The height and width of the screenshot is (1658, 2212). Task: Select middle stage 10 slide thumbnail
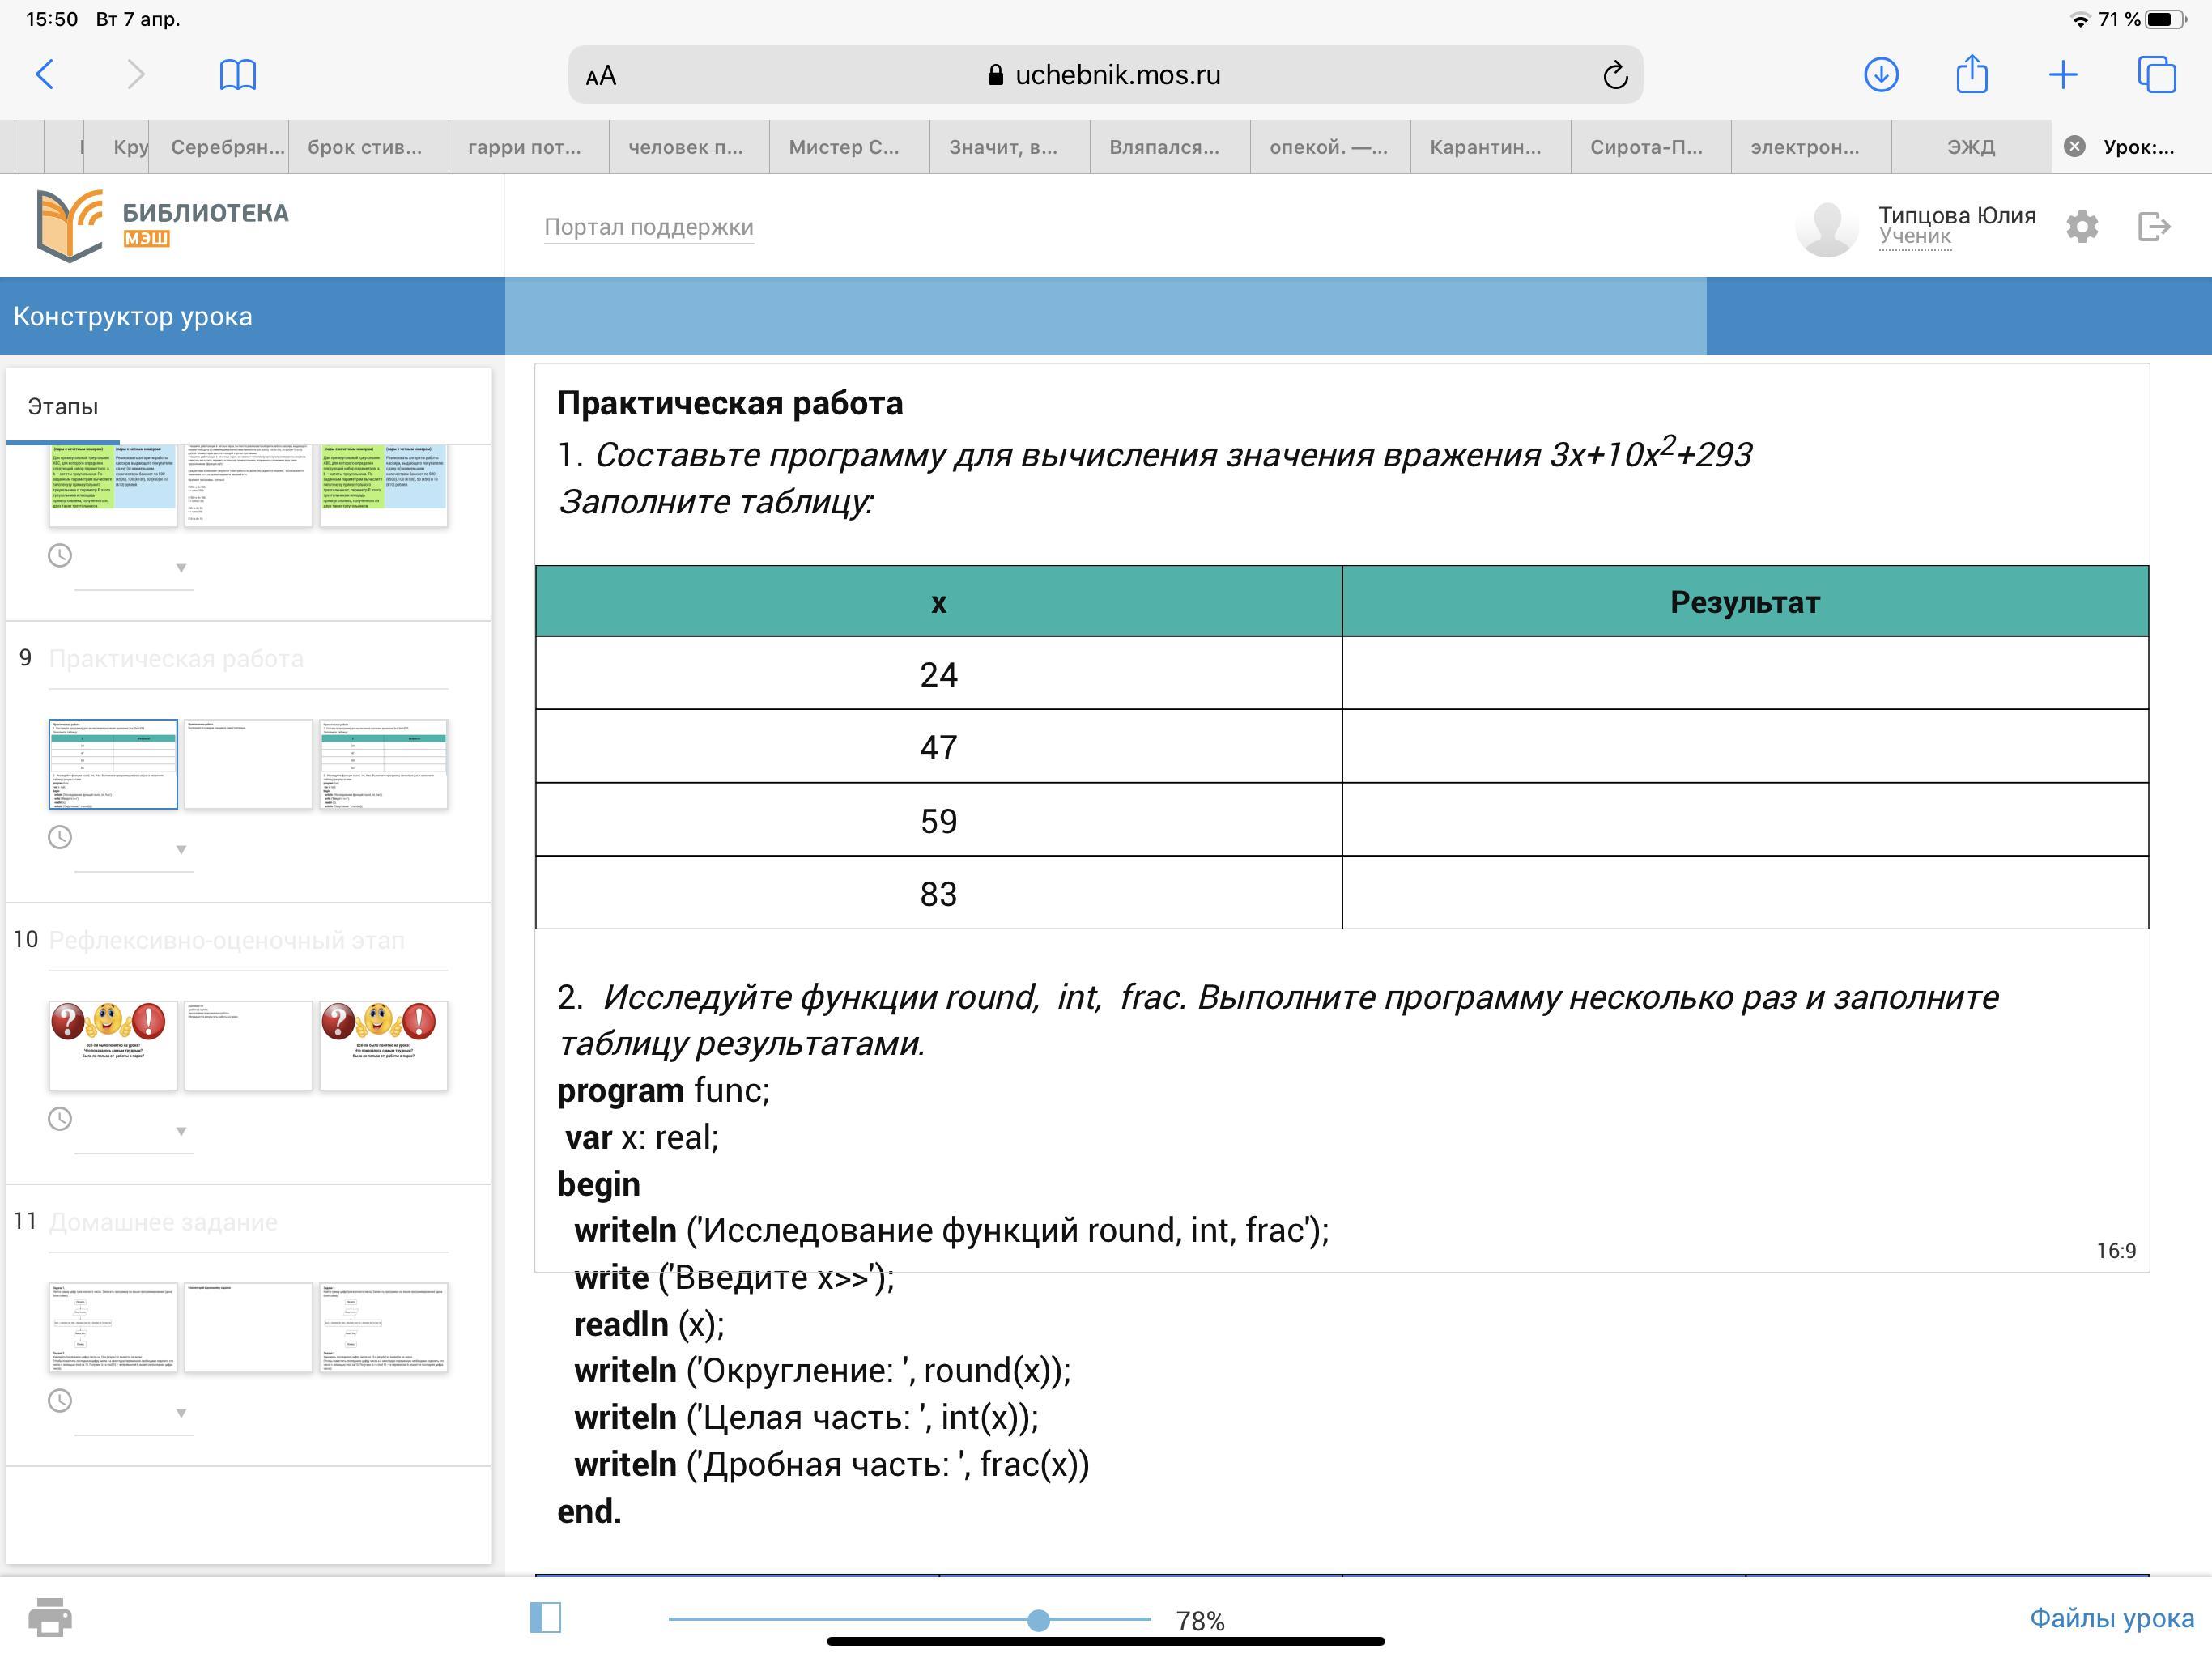pyautogui.click(x=248, y=1046)
